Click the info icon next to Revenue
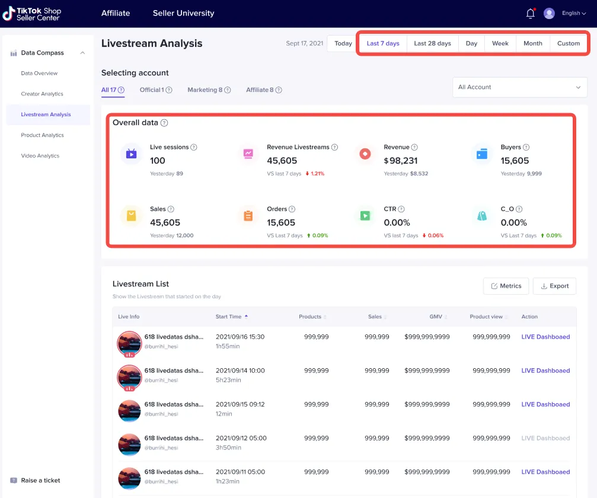 pos(414,147)
